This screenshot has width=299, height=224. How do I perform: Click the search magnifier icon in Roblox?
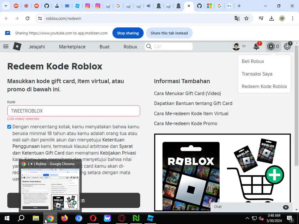pos(149,46)
